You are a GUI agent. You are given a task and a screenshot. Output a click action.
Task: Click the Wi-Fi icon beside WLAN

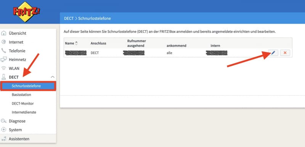click(3, 68)
